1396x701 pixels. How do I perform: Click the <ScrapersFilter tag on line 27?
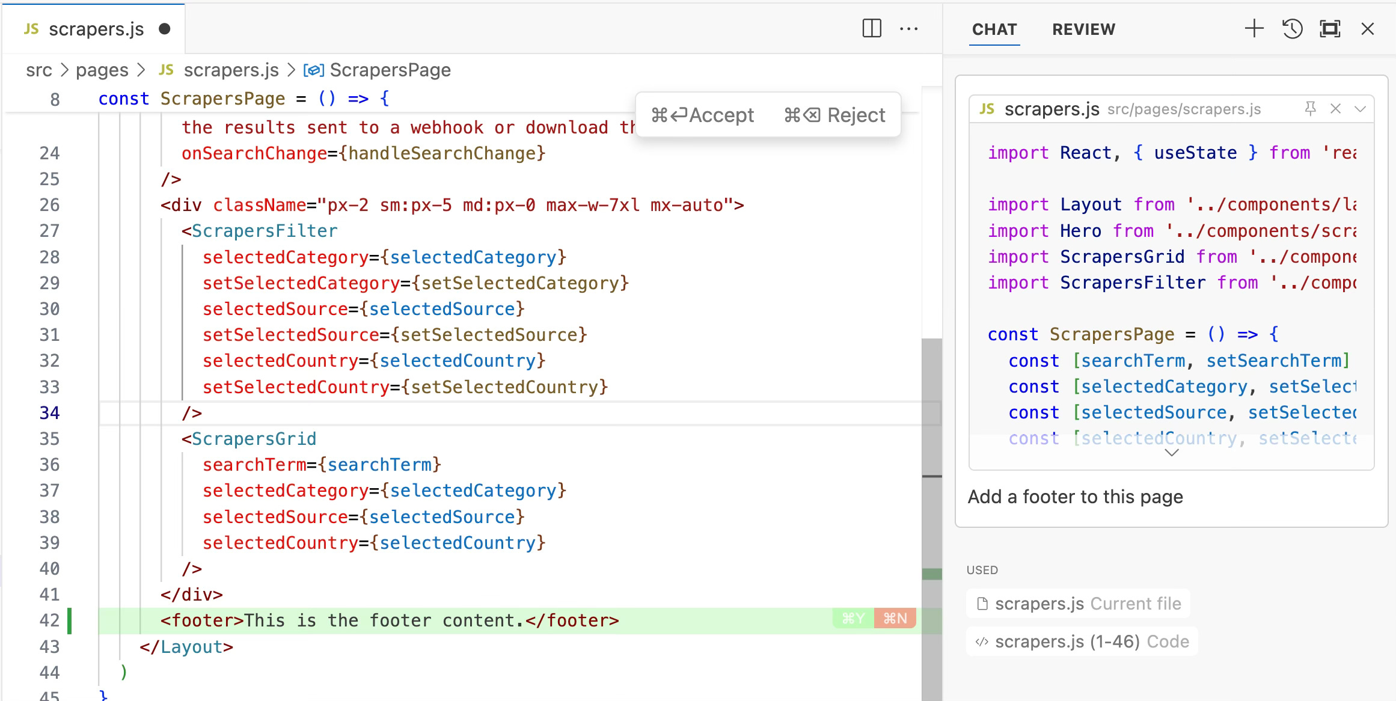(x=260, y=231)
